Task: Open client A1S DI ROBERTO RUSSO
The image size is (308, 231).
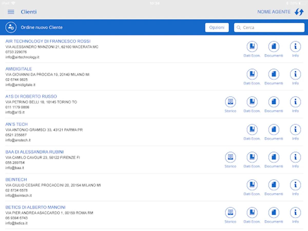Action: click(31, 97)
